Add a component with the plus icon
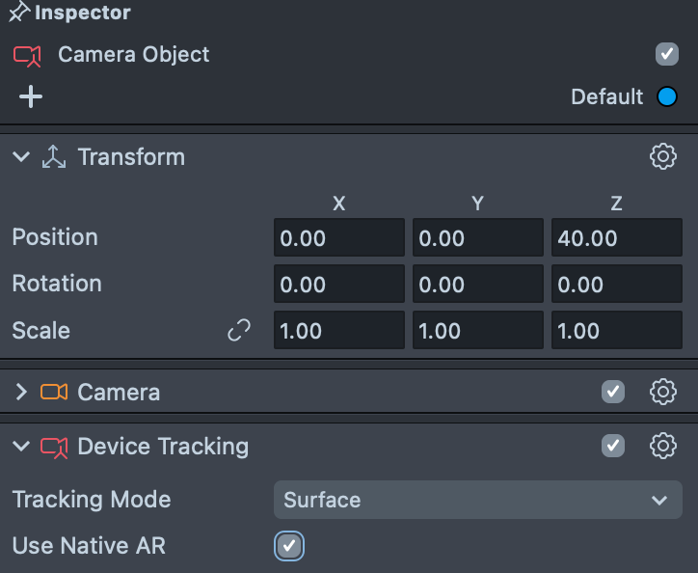 tap(31, 96)
